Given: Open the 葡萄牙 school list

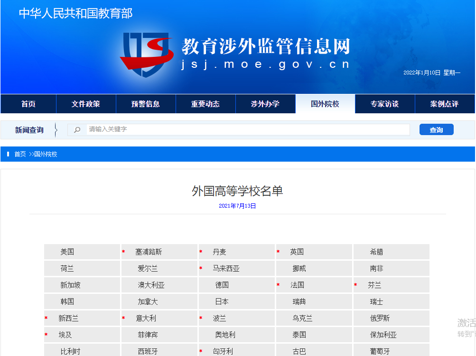Looking at the screenshot, I should (380, 351).
